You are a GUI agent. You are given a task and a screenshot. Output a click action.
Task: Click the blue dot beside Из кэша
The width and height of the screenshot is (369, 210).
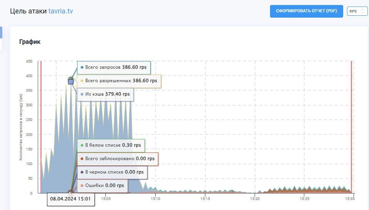tap(82, 94)
